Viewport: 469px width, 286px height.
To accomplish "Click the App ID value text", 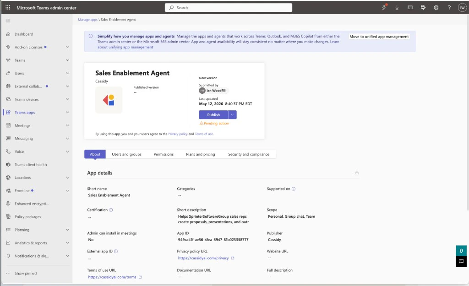I will pos(213,240).
